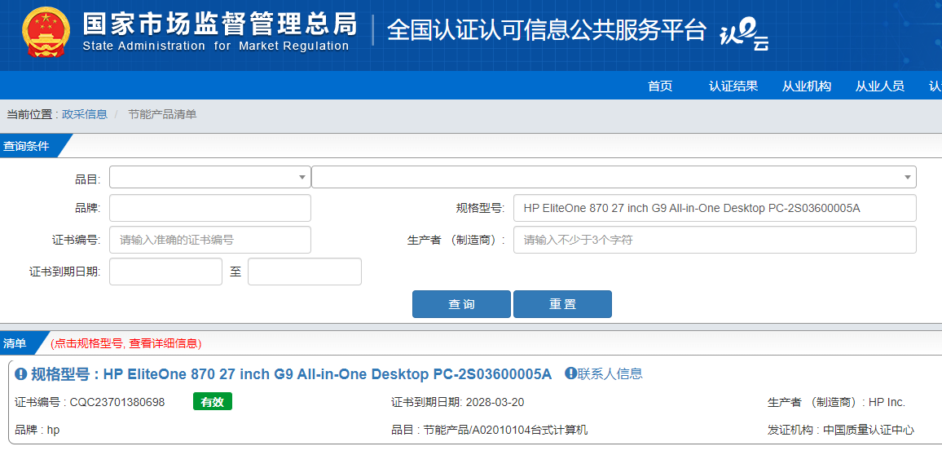Focus the 品牌 input field
The width and height of the screenshot is (942, 455).
210,208
